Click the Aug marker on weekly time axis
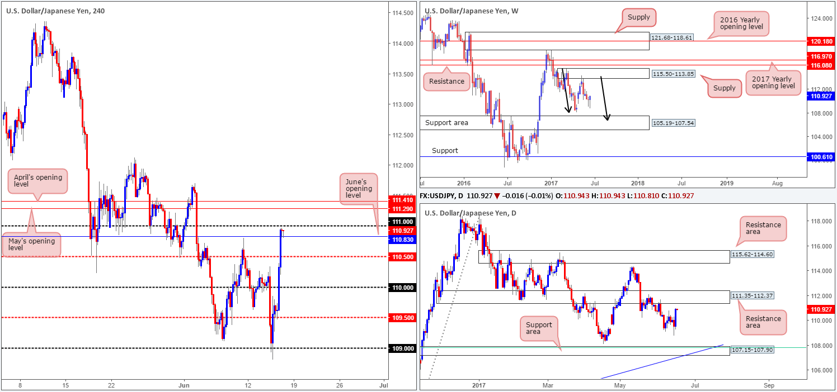 tap(777, 183)
